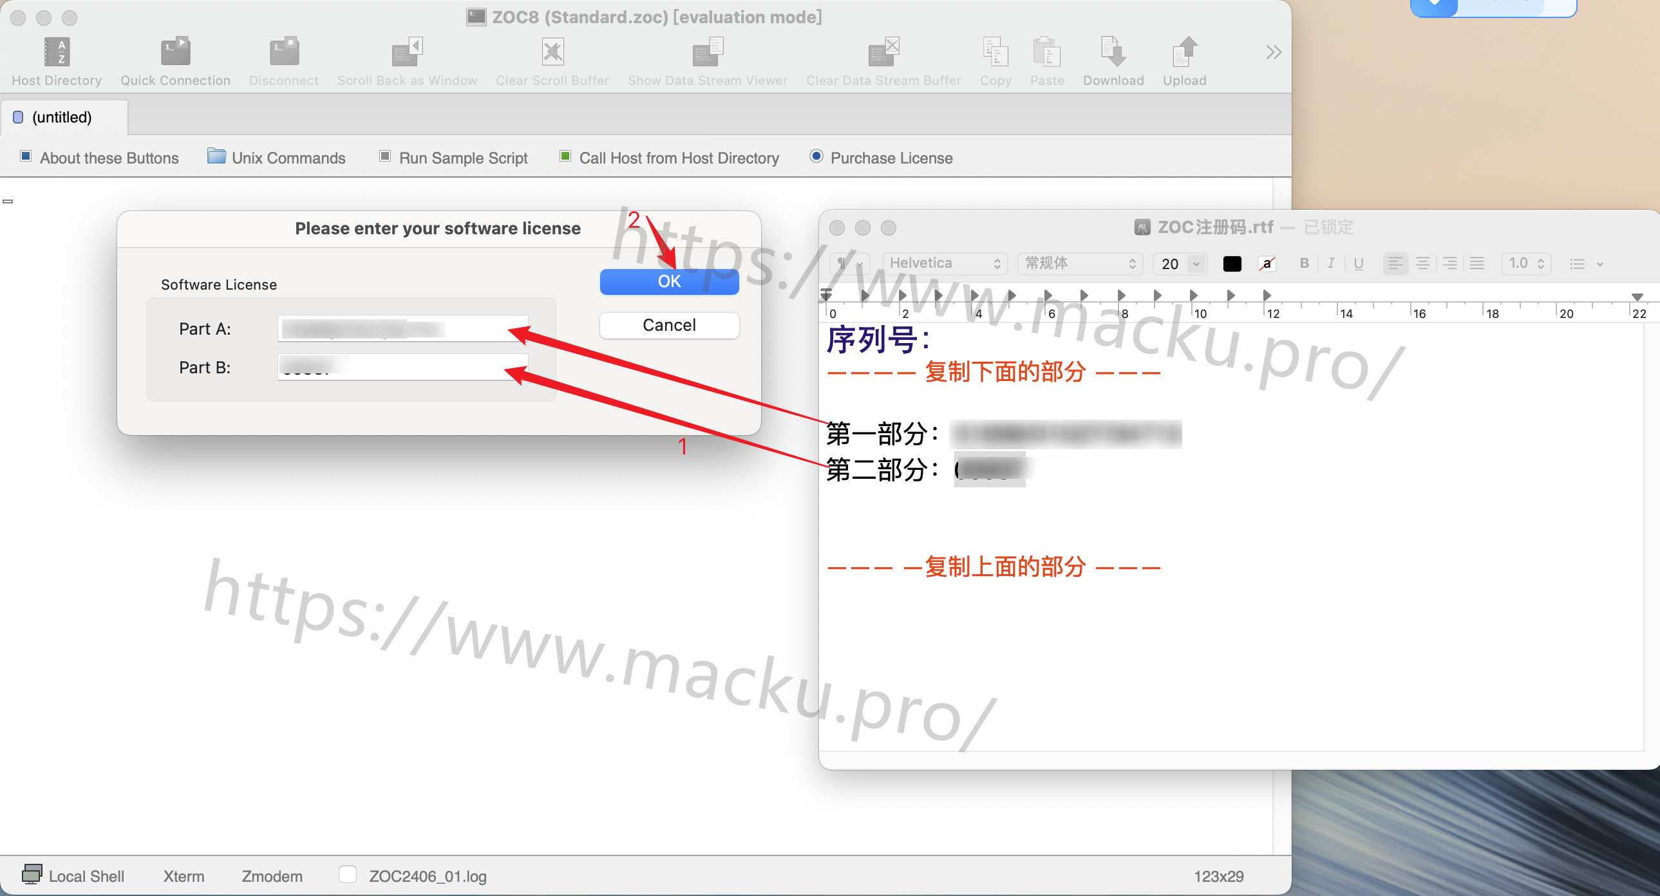1660x896 pixels.
Task: Click Local Shell in status bar
Action: [x=73, y=876]
